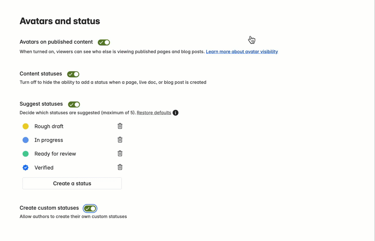The width and height of the screenshot is (375, 241).
Task: Click the yellow Rough draft color dot
Action: (x=25, y=126)
